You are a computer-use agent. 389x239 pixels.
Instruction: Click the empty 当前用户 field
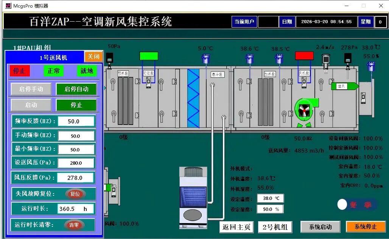coord(268,22)
